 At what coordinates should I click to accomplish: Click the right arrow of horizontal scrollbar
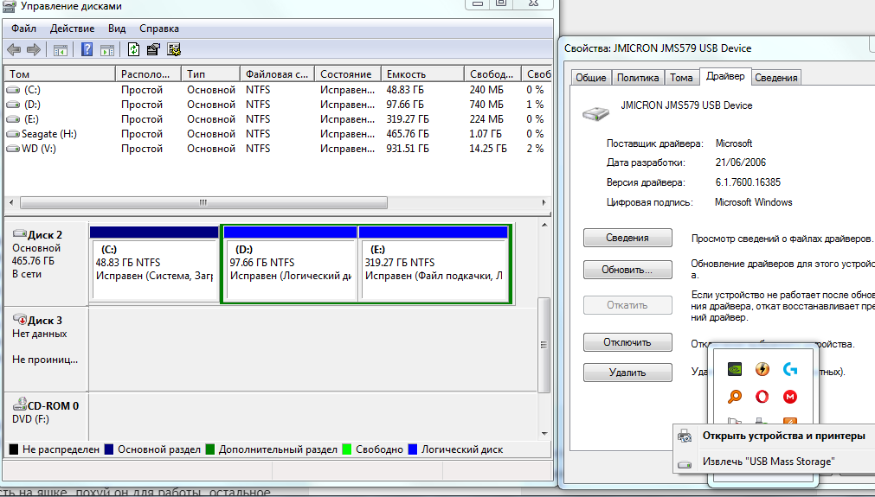544,203
